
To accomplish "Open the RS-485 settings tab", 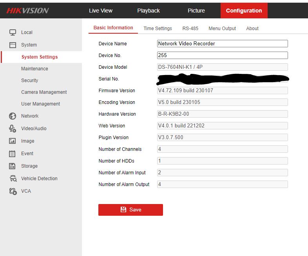I will coord(190,29).
